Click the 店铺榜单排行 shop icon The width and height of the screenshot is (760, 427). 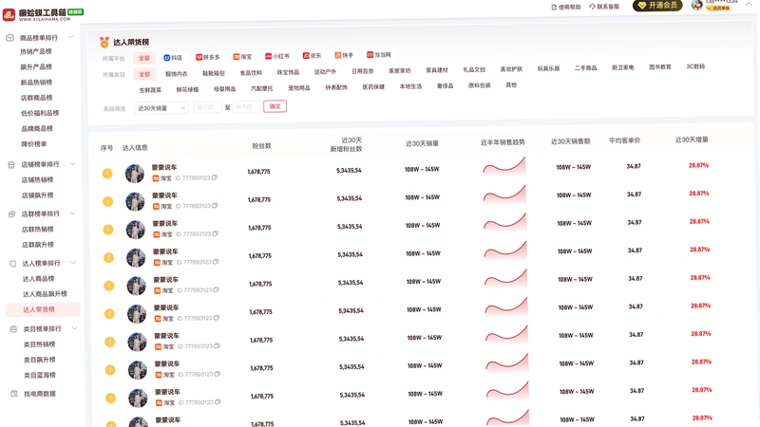pyautogui.click(x=11, y=164)
